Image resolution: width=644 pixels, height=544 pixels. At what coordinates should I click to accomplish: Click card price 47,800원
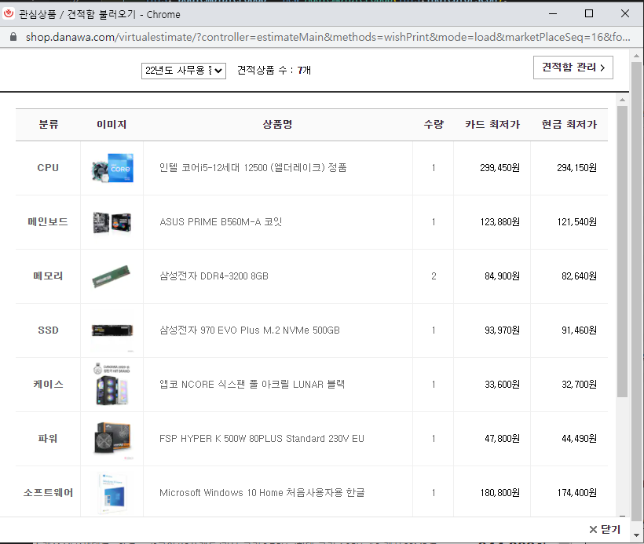pyautogui.click(x=502, y=439)
